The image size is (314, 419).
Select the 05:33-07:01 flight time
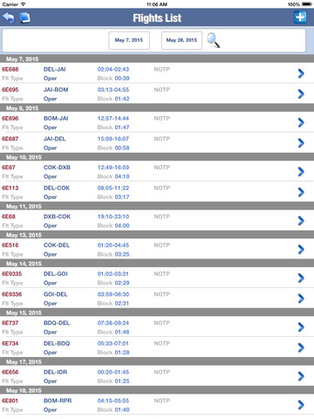(113, 343)
